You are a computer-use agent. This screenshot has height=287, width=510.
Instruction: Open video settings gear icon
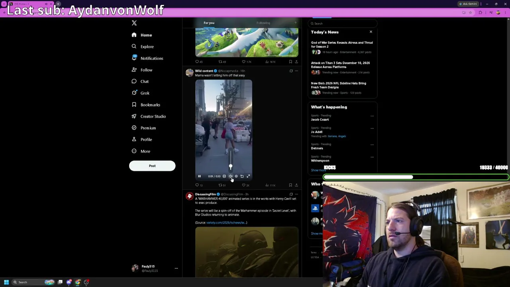click(x=236, y=176)
